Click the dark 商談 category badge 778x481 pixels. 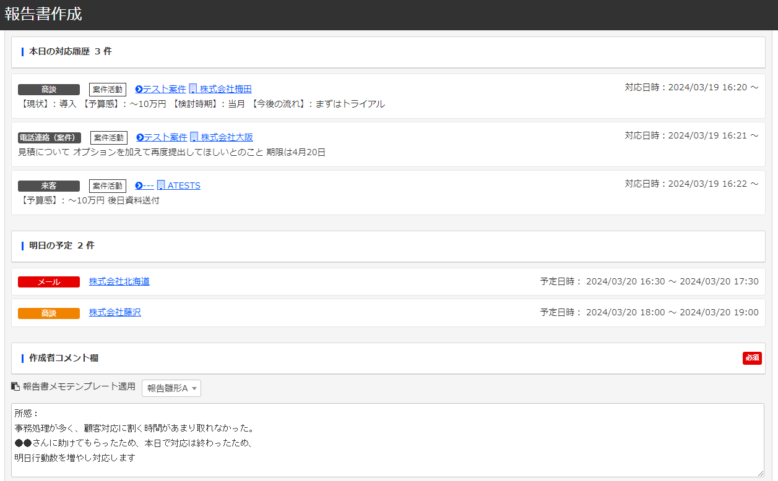(49, 88)
